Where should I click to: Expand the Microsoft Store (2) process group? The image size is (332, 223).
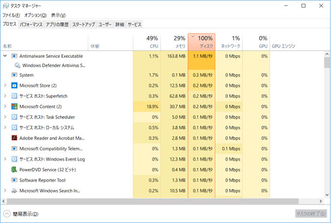(x=5, y=85)
